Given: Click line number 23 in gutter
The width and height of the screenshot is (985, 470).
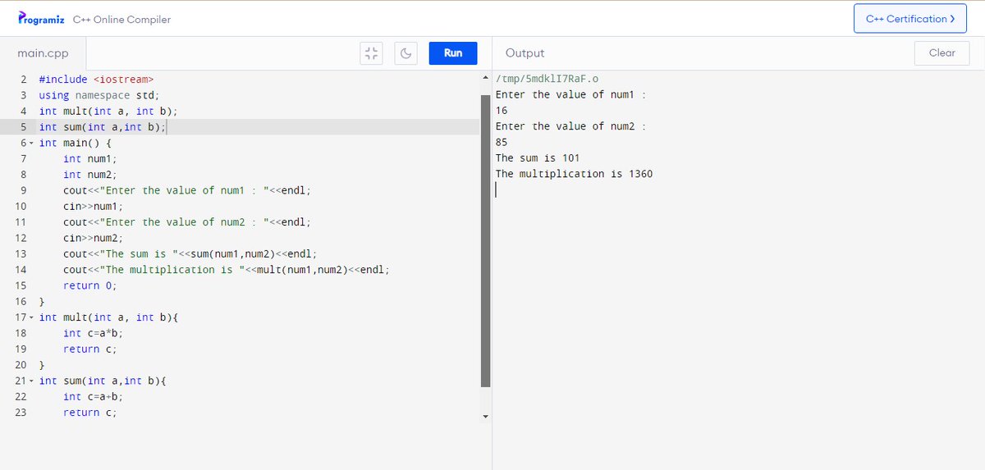Looking at the screenshot, I should 21,413.
